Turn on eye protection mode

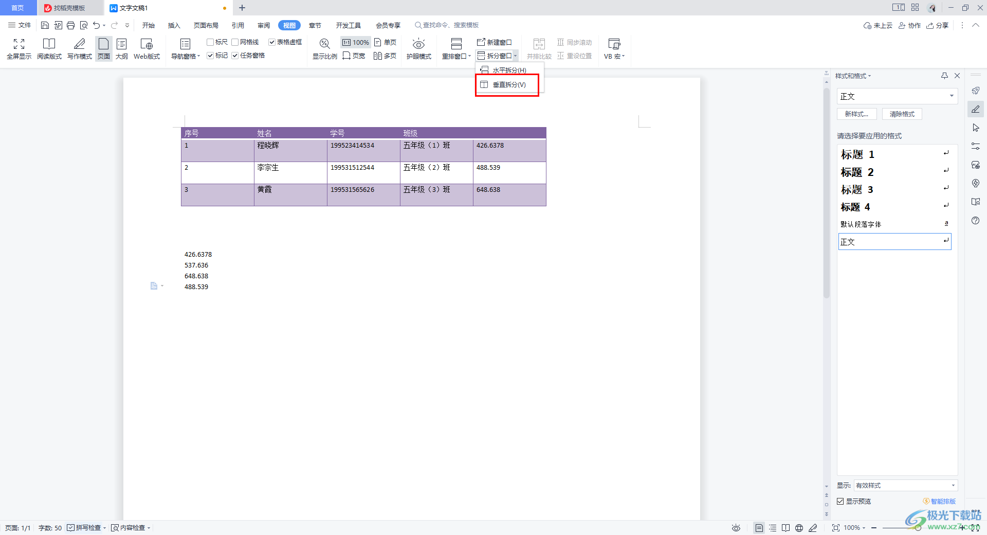click(x=419, y=49)
